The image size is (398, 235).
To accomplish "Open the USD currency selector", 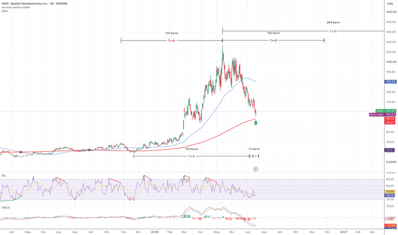I will tap(390, 3).
